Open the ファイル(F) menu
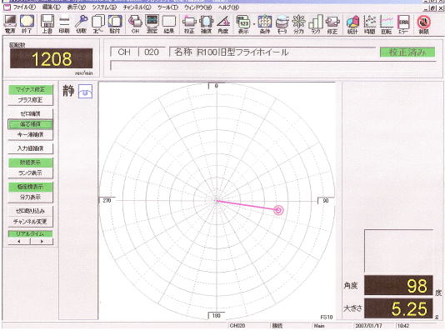Image resolution: width=445 pixels, height=331 pixels. tap(24, 8)
